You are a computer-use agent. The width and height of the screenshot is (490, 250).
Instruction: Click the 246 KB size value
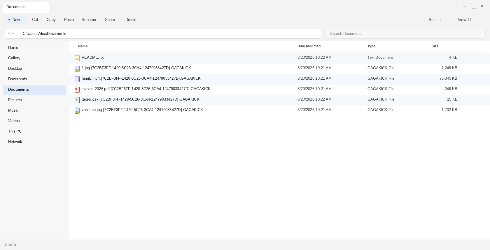451,89
